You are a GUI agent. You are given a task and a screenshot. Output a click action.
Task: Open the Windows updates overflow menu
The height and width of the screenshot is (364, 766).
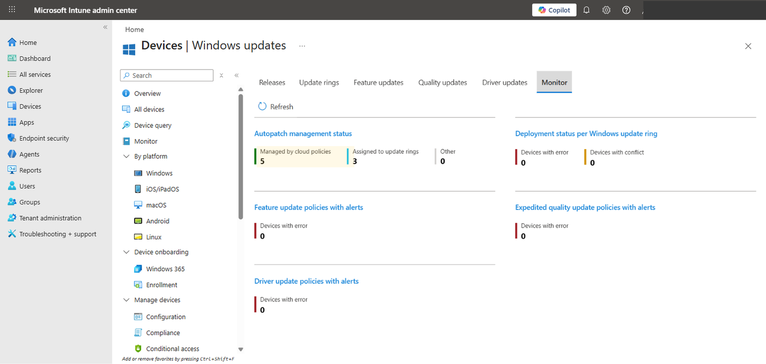pos(302,45)
